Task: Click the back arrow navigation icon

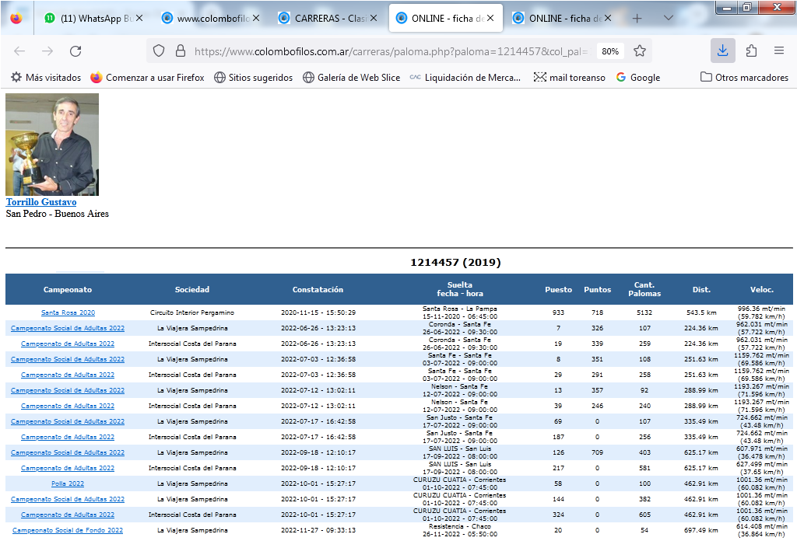Action: click(19, 51)
